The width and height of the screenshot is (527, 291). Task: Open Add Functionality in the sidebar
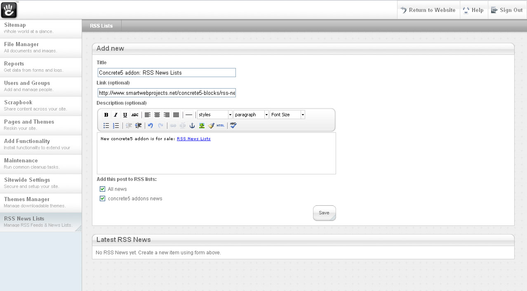click(41, 145)
